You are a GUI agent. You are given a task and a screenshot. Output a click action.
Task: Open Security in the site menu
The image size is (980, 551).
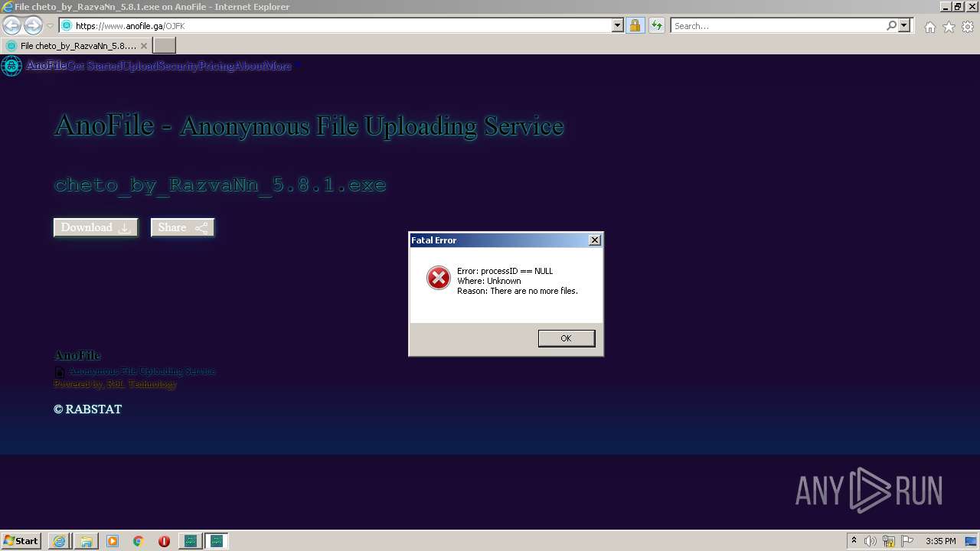[x=178, y=66]
